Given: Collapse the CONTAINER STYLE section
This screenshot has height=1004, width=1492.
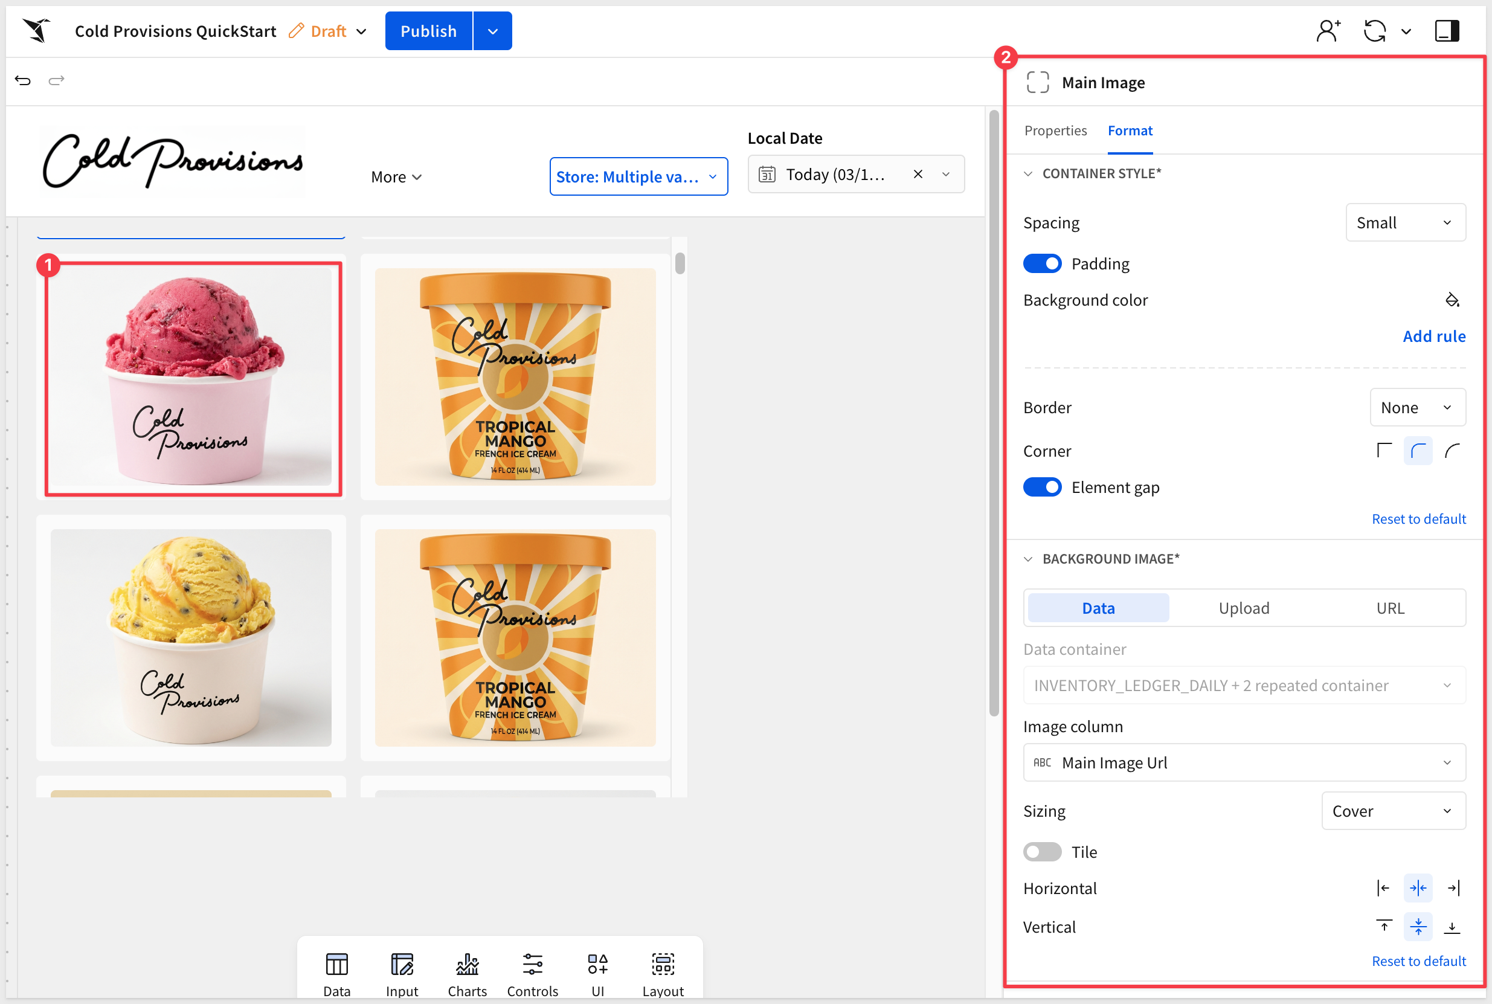Looking at the screenshot, I should (1028, 173).
